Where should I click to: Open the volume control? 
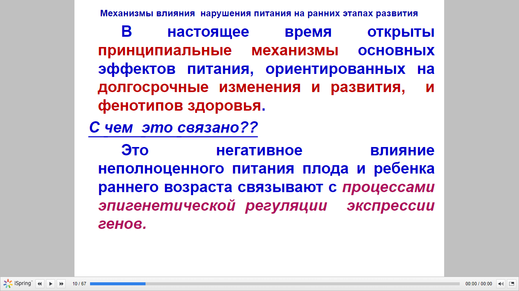[x=501, y=284]
